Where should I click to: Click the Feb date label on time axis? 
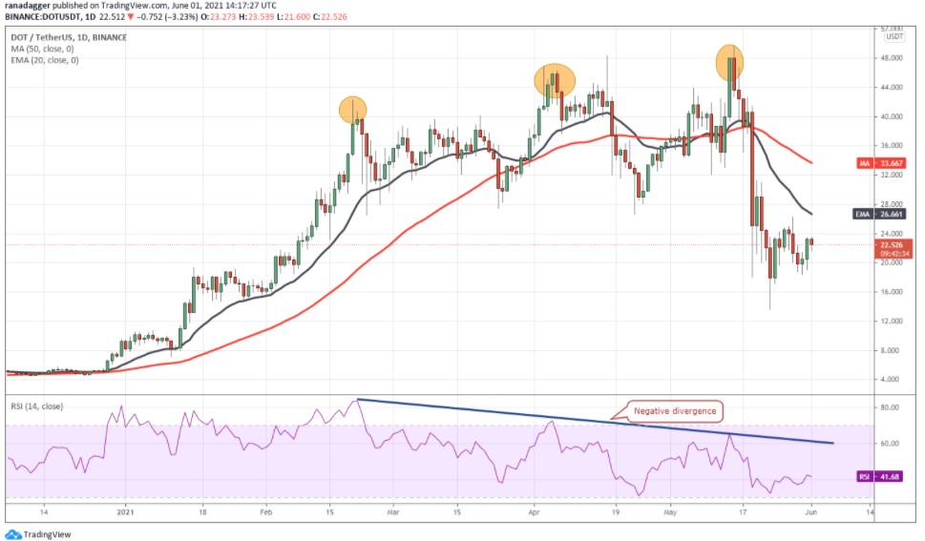coord(266,512)
